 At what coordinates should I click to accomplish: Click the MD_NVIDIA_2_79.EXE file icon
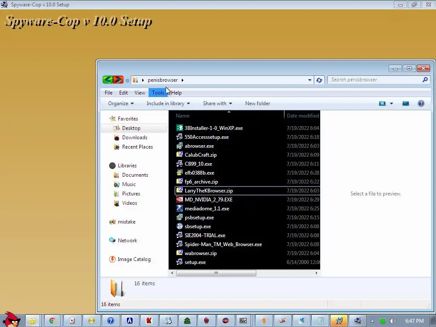(180, 199)
